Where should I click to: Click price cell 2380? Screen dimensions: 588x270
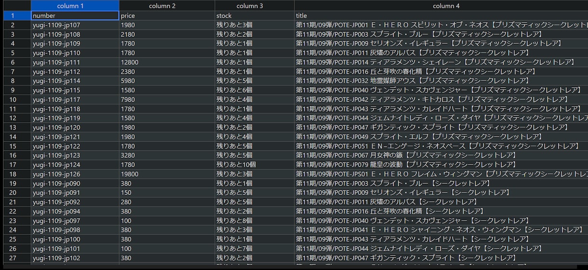click(167, 72)
